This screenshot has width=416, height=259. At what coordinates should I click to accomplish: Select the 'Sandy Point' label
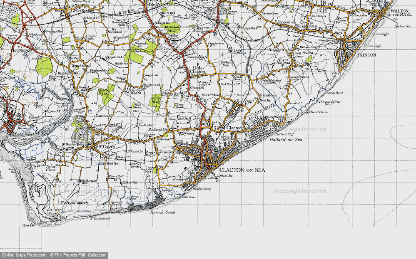point(334,93)
